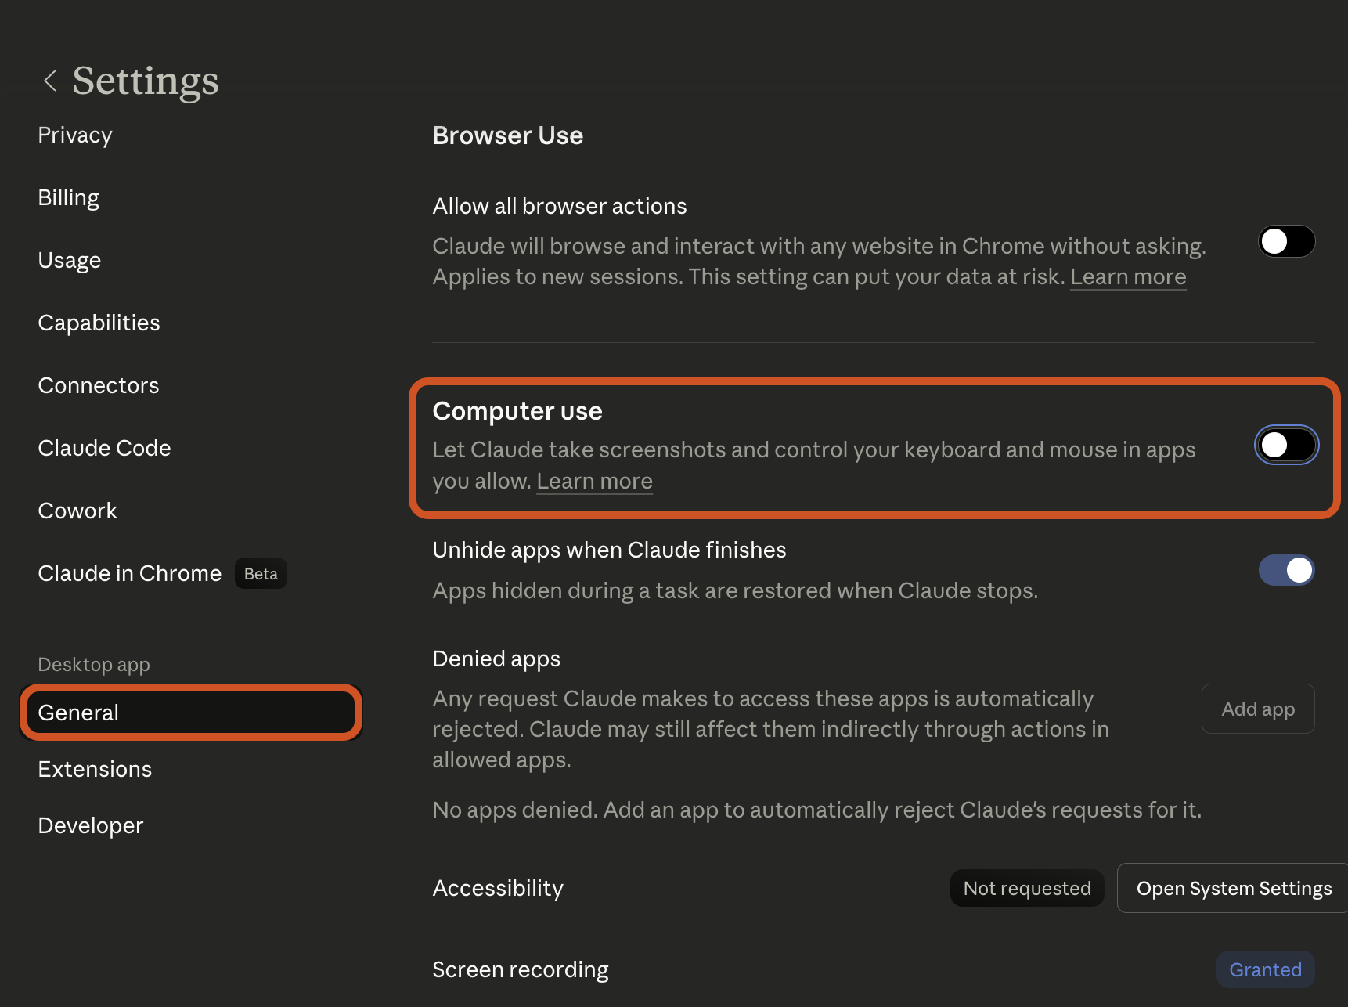Go to Developer settings
Screen dimensions: 1348x1007
point(91,826)
